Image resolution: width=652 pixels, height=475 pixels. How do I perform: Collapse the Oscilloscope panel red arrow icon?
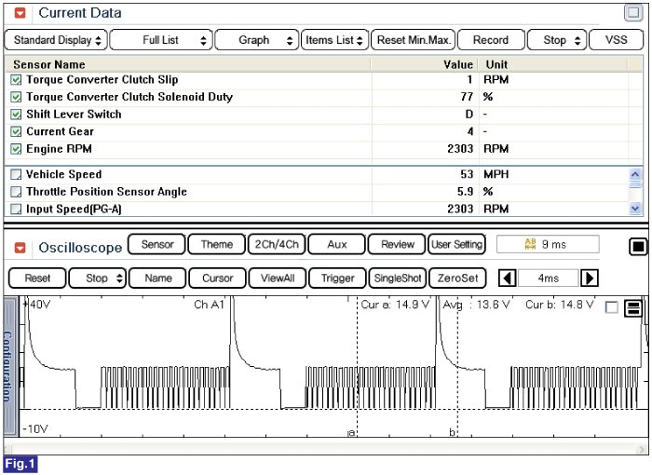coord(20,248)
